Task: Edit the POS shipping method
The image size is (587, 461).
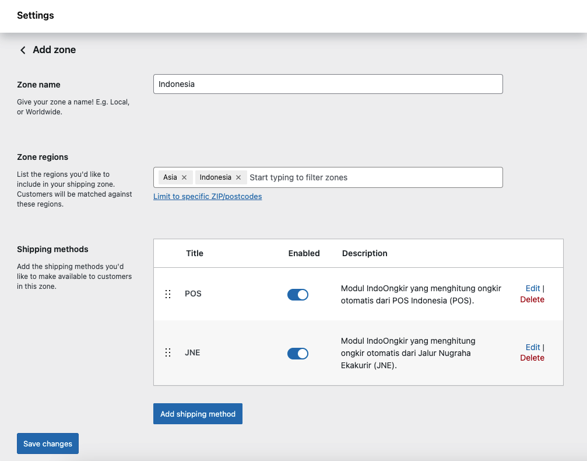Action: tap(533, 288)
